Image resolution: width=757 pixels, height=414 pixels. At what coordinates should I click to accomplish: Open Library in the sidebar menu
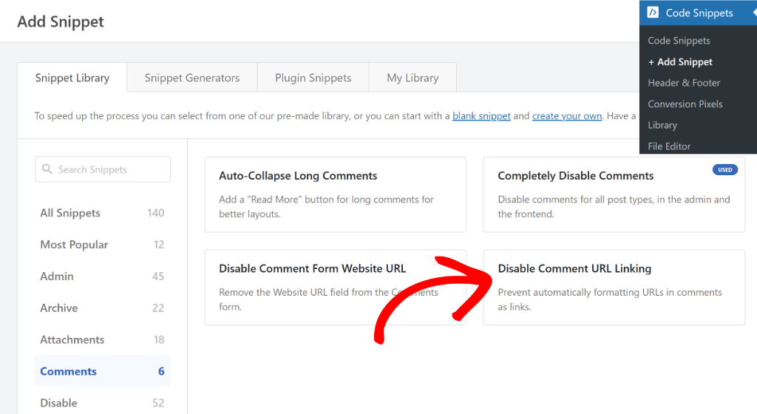[662, 125]
